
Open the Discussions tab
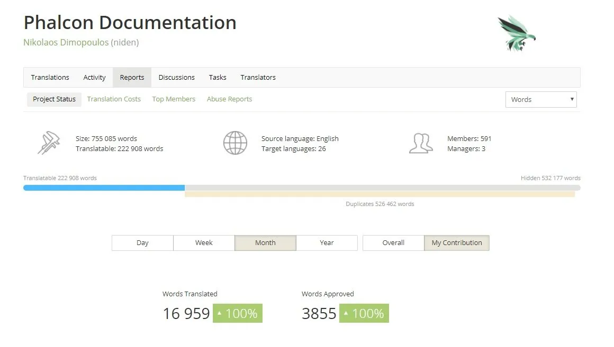point(177,77)
